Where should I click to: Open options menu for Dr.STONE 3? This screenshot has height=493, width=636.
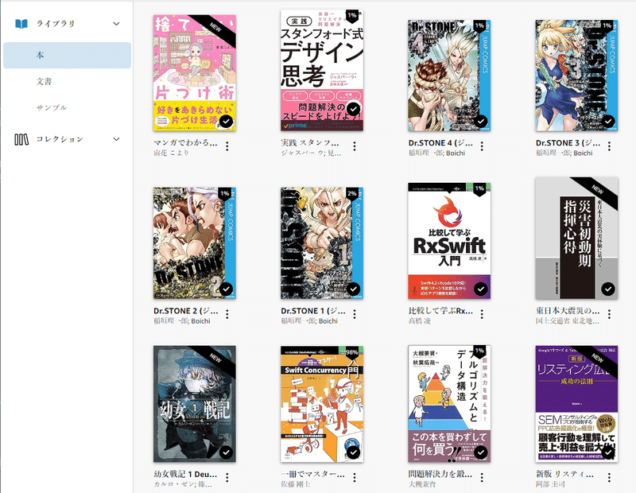pyautogui.click(x=609, y=146)
